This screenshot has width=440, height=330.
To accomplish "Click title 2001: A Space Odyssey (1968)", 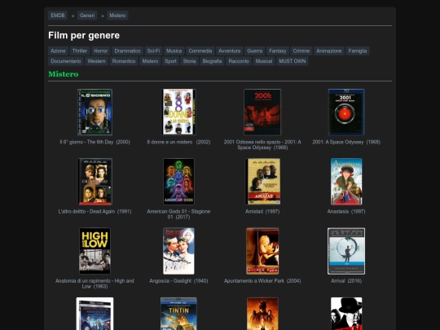I will tap(346, 142).
